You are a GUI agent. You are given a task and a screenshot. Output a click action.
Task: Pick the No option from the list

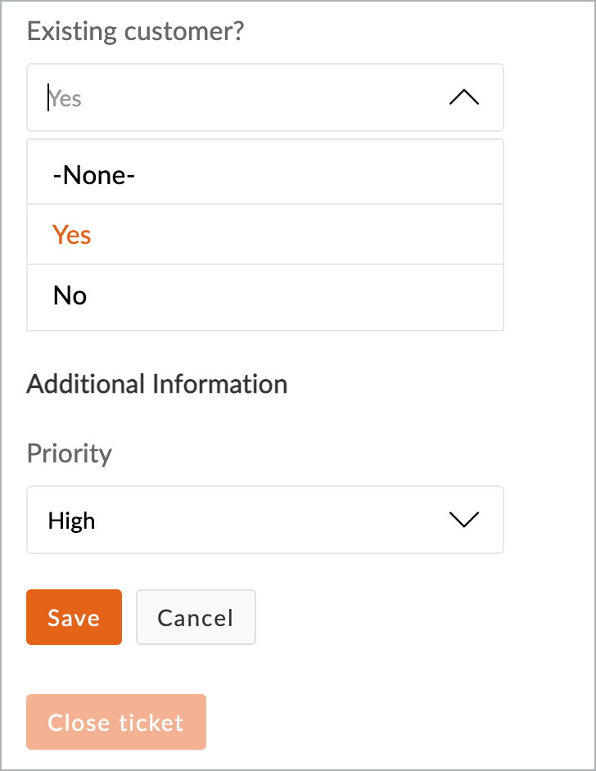pos(70,295)
